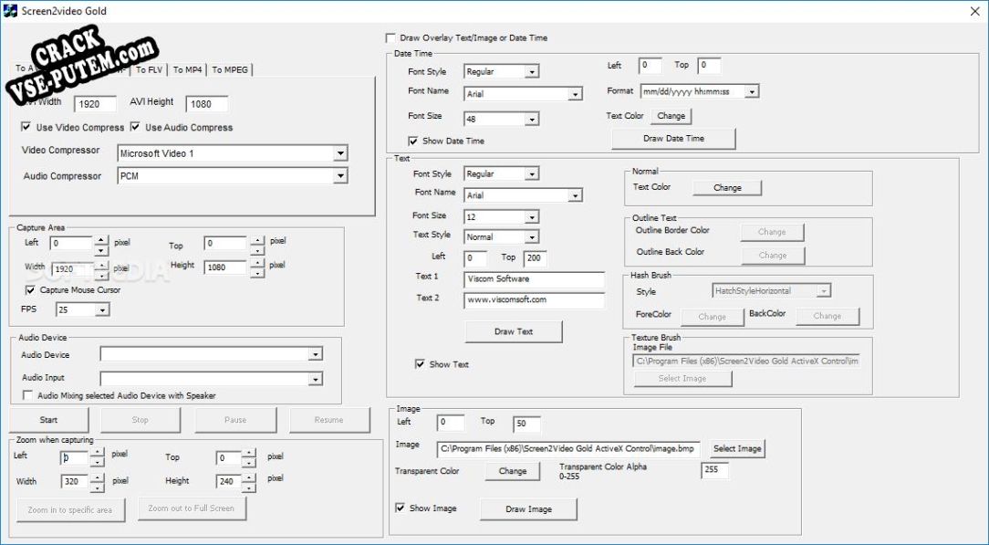Open Text section Font Style dropdown
Image resolution: width=989 pixels, height=545 pixels.
coord(532,174)
